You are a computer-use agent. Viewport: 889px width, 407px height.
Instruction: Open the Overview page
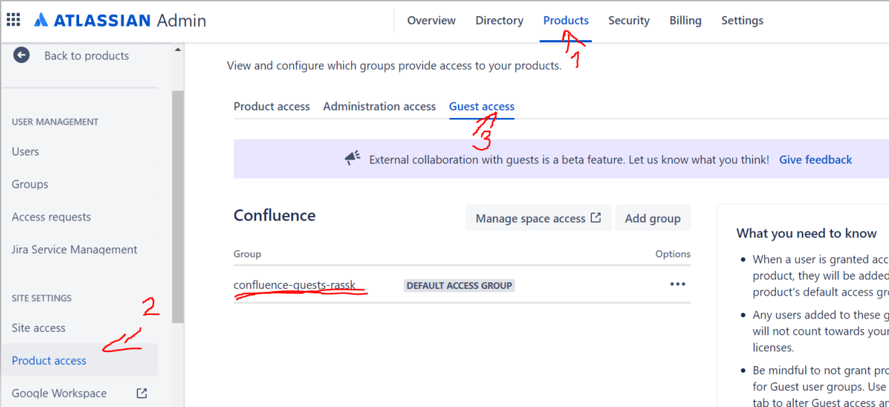(431, 20)
